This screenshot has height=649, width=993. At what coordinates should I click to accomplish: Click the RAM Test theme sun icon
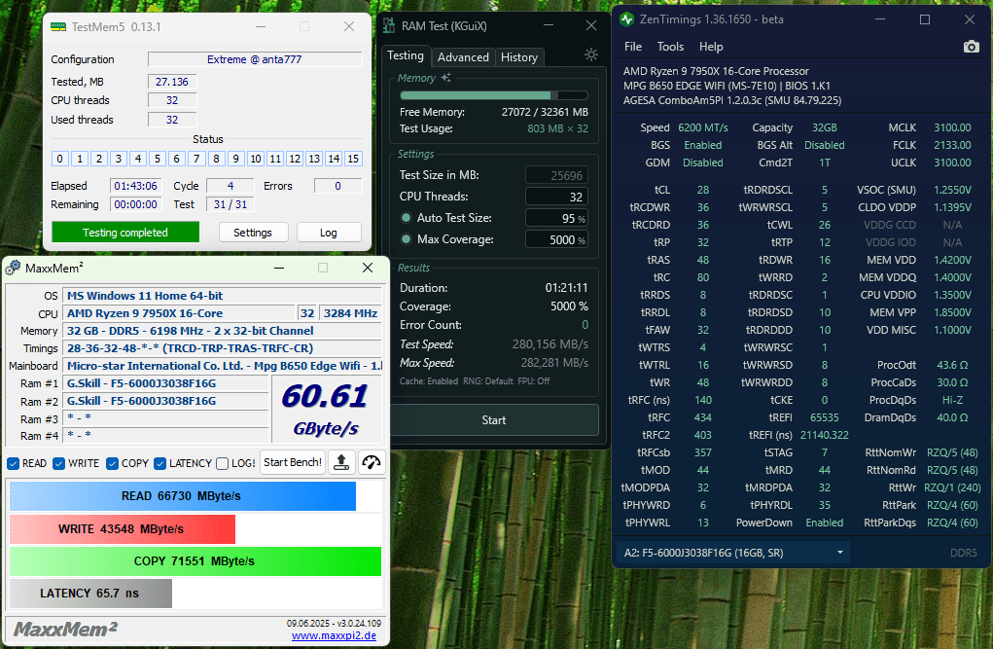tap(591, 54)
